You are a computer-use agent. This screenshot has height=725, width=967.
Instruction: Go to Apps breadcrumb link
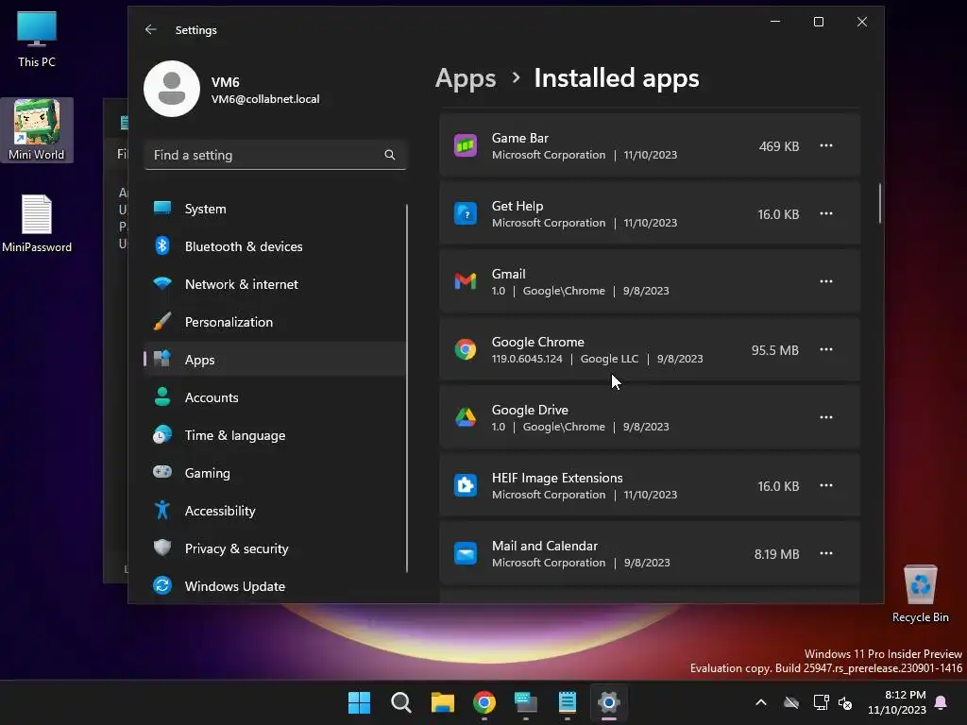(466, 78)
